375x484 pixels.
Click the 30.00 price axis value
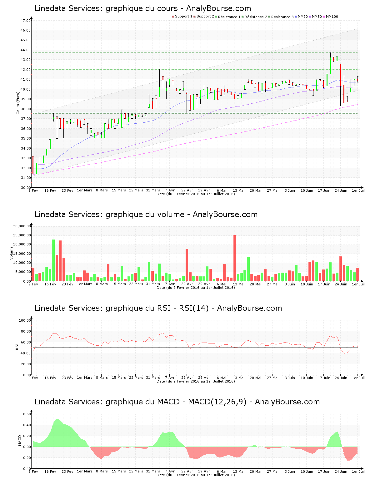click(26, 188)
